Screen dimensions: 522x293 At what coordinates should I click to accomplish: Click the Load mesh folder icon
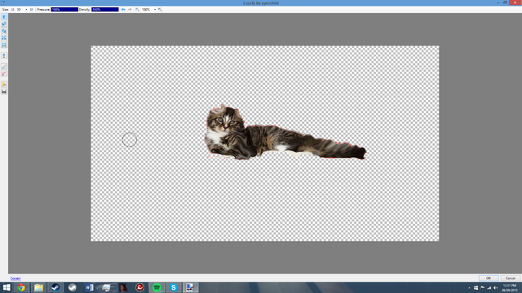click(x=4, y=85)
